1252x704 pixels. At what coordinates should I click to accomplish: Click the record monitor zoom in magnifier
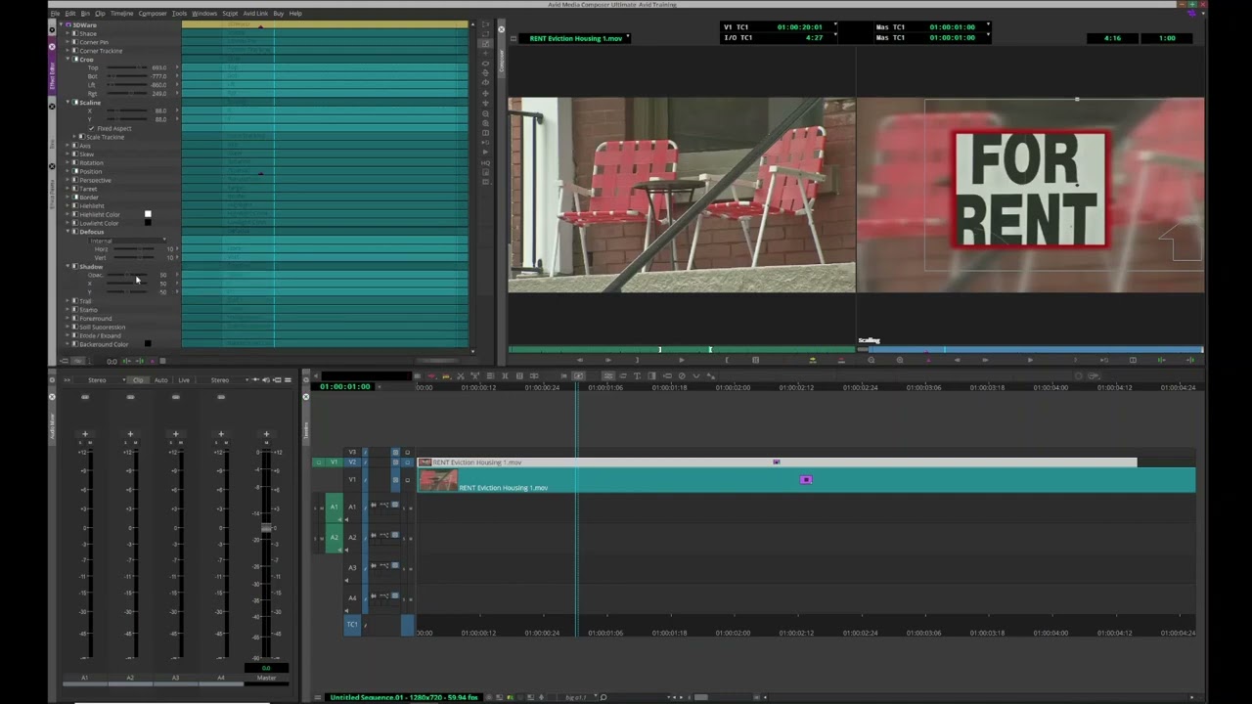tap(900, 360)
